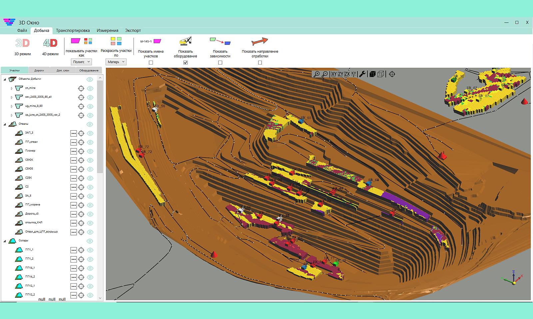Open viewport settings wrench
Screen dimensions: 533x319
tap(362, 74)
